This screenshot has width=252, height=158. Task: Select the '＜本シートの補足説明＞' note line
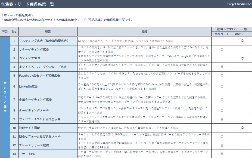pyautogui.click(x=17, y=15)
